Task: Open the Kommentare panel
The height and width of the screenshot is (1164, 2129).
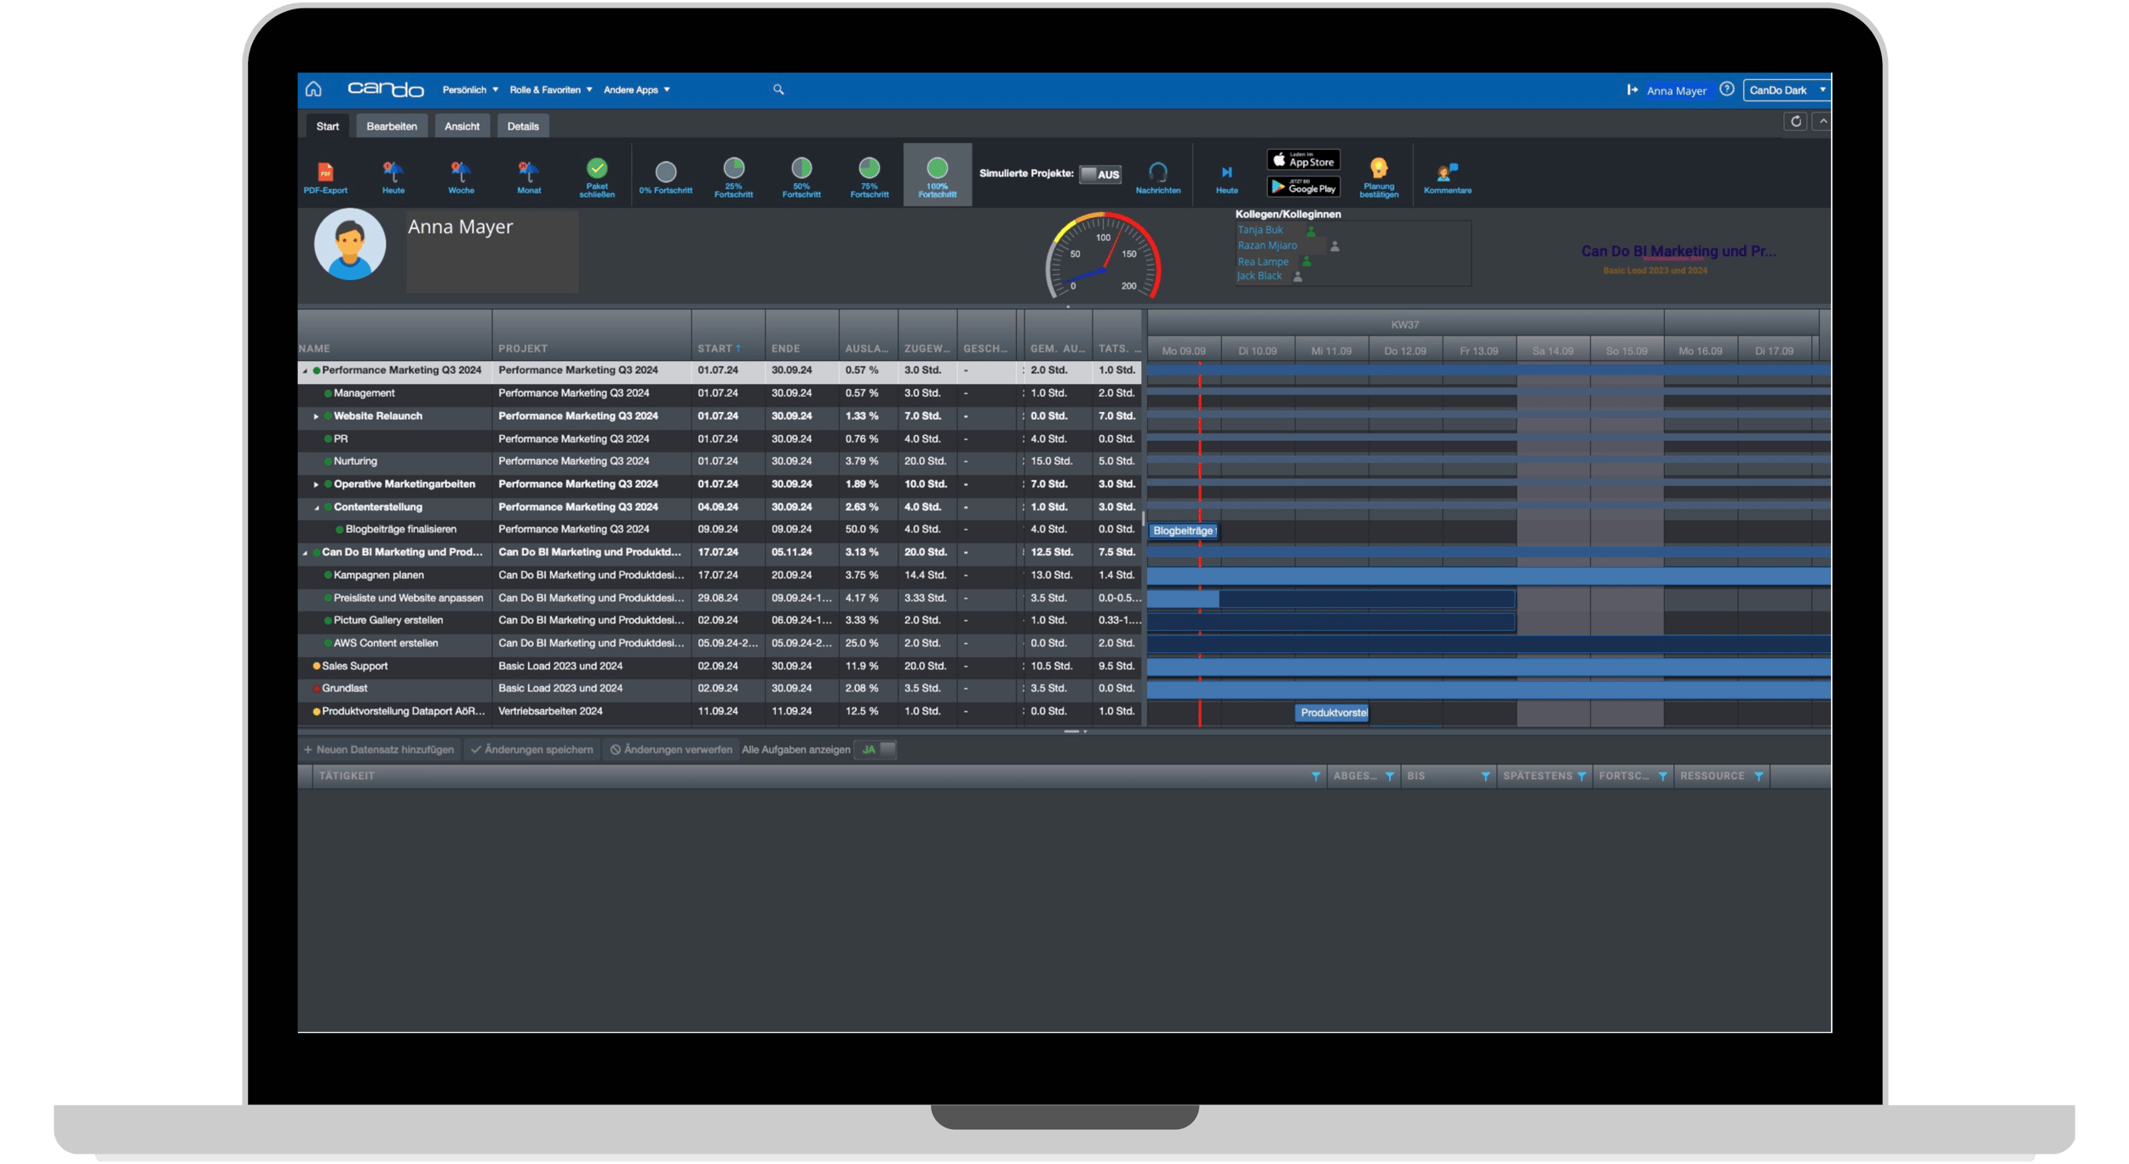Action: (1446, 175)
